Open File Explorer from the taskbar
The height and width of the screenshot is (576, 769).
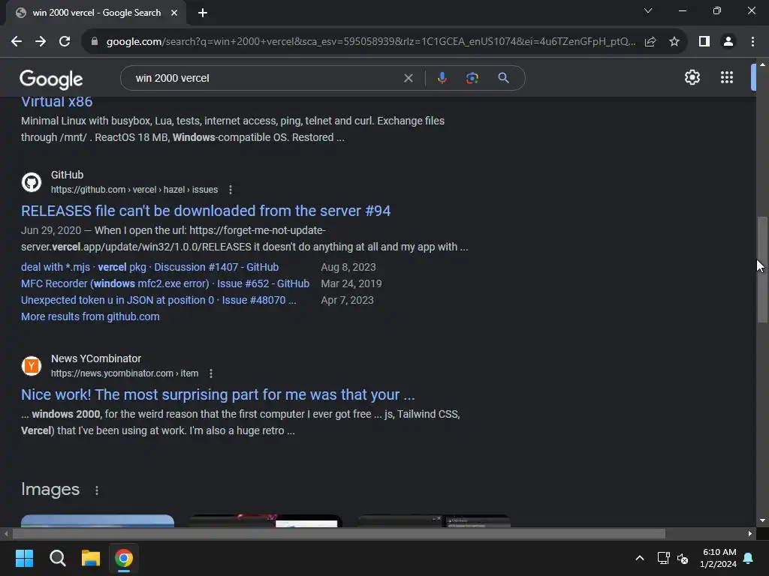pyautogui.click(x=91, y=558)
